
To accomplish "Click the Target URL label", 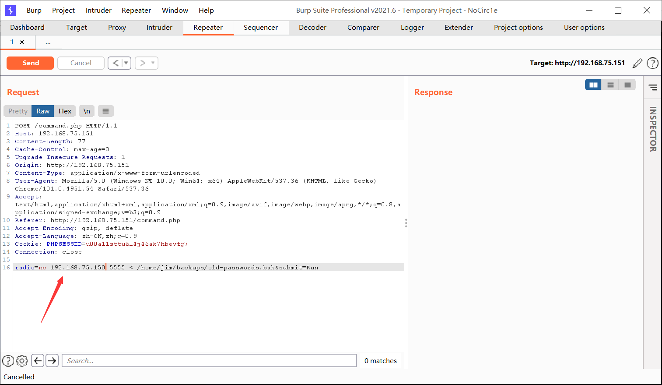I will click(577, 63).
